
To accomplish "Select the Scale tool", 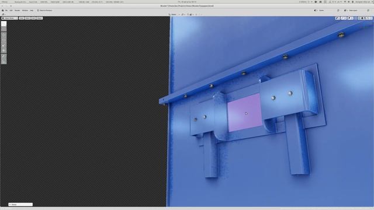I will click(x=4, y=45).
